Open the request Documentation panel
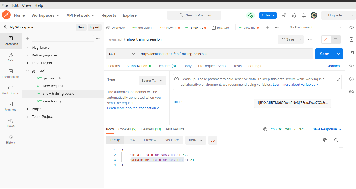Screen dimensions: 356x189 tap(352, 39)
